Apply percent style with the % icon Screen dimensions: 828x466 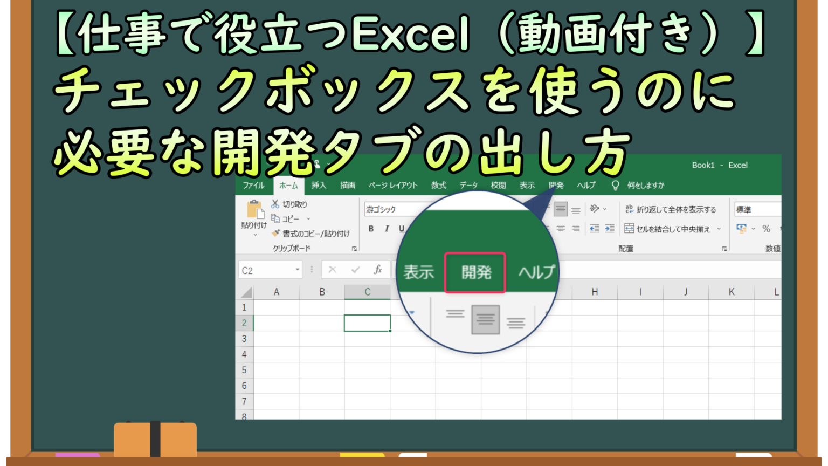[x=766, y=229]
